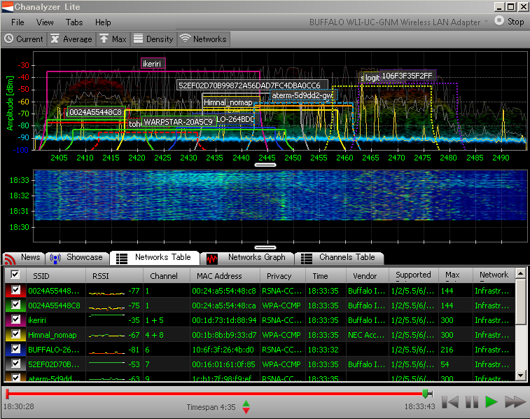The width and height of the screenshot is (530, 419).
Task: Select MAC address 00:1d:73:1d:88:94 cell
Action: coord(224,320)
